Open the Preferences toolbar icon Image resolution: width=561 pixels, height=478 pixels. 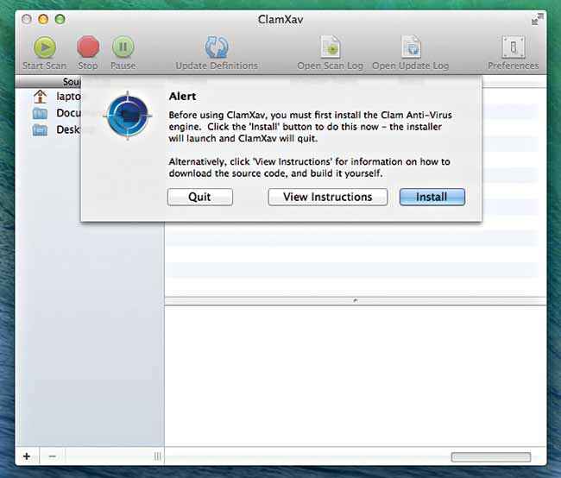pyautogui.click(x=513, y=47)
